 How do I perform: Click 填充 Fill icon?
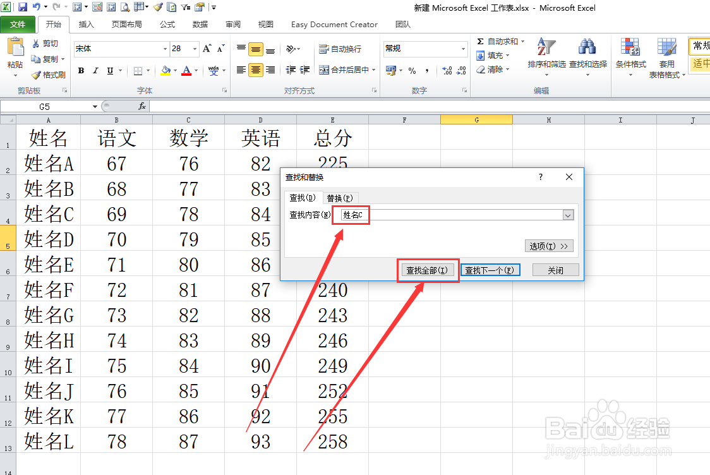481,55
